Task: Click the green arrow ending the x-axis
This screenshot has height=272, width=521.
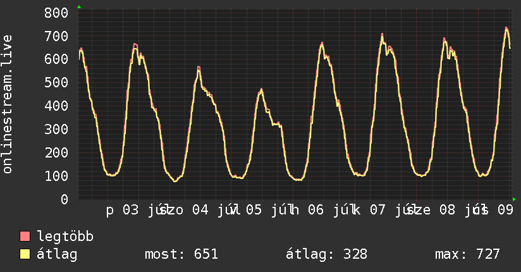Action: tap(514, 199)
